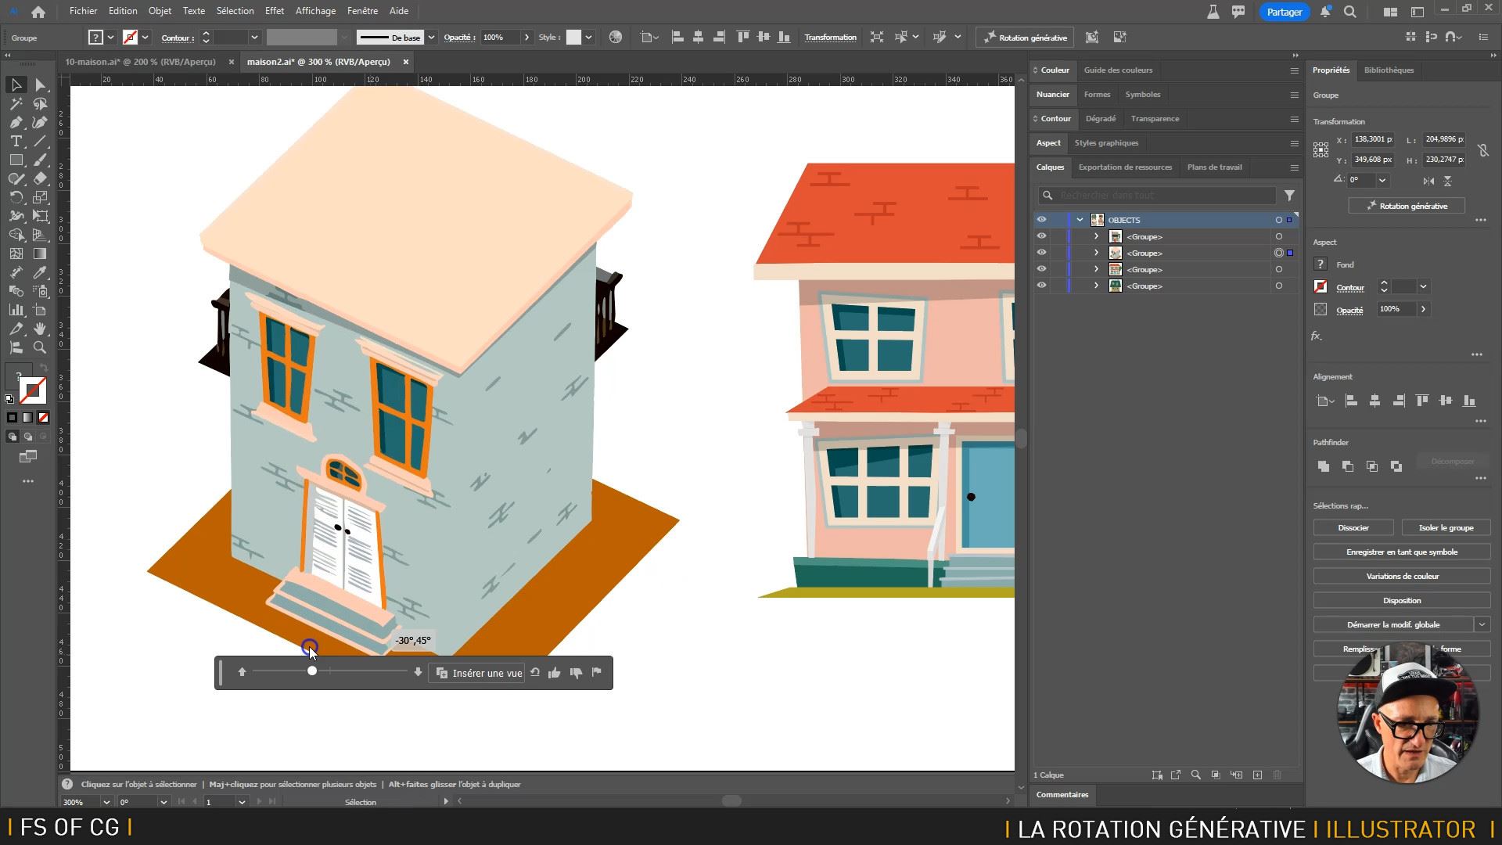The height and width of the screenshot is (845, 1502).
Task: Click the thumbs up feedback icon
Action: click(555, 673)
